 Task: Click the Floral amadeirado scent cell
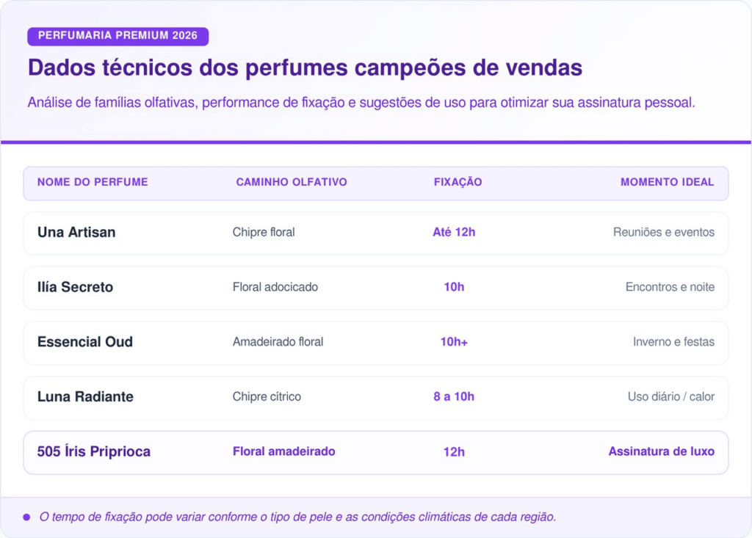tap(283, 451)
